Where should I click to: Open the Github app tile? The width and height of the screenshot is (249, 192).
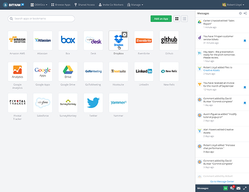pos(169,41)
